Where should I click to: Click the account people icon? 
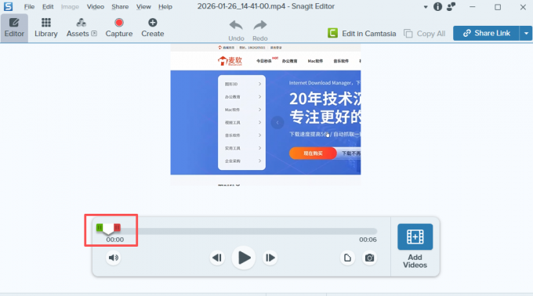coord(451,6)
